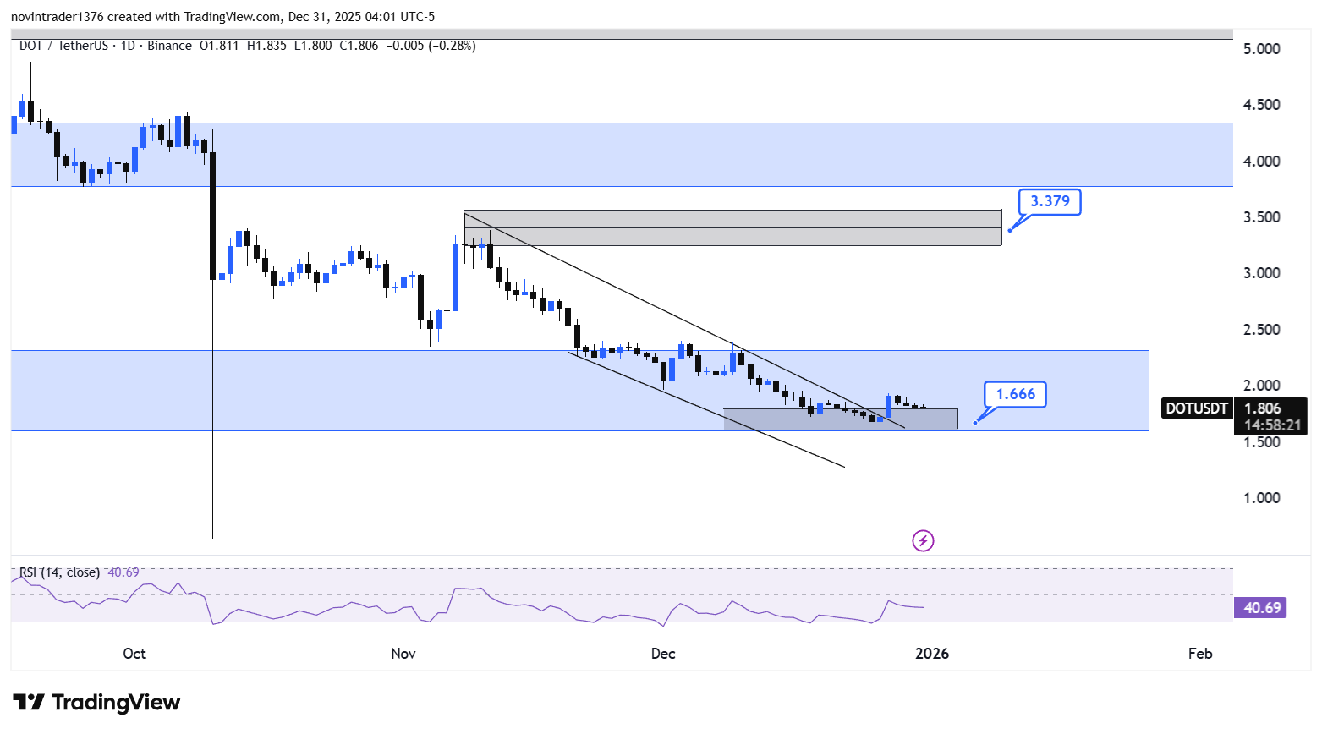The height and width of the screenshot is (734, 1322).
Task: Click the 1.806 current price label
Action: 1262,408
